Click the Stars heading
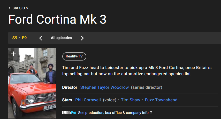The height and width of the screenshot is (119, 221). (67, 100)
